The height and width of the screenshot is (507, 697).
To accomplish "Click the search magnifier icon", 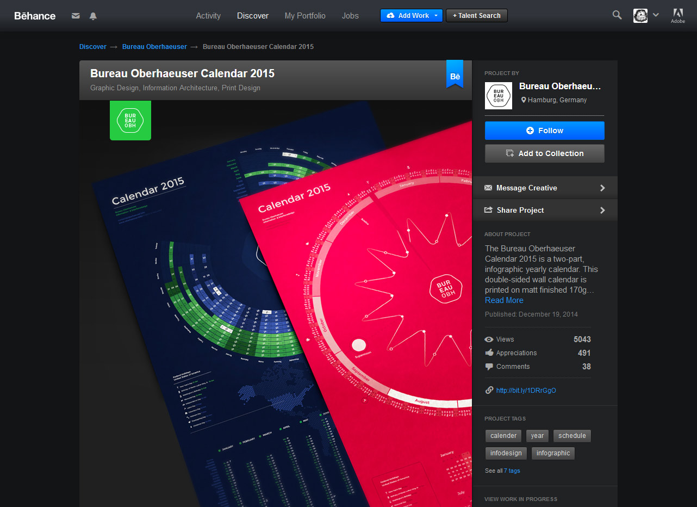I will pyautogui.click(x=617, y=15).
